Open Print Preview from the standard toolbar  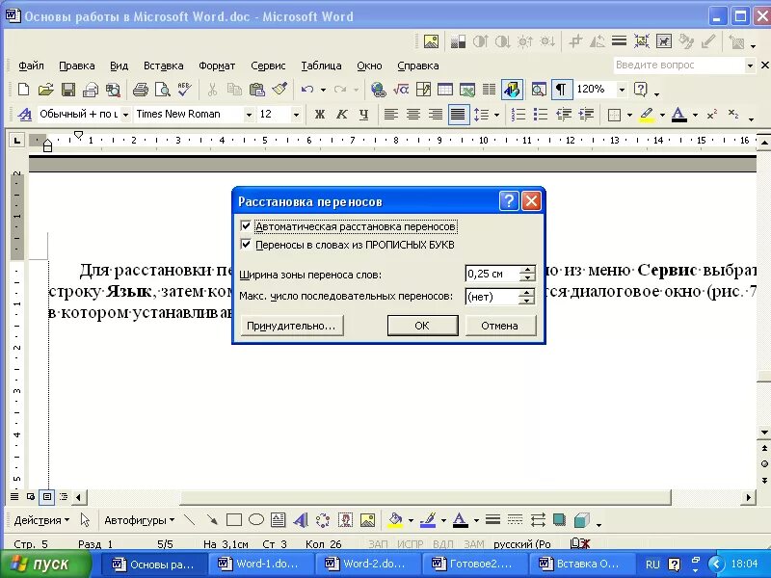[x=162, y=90]
